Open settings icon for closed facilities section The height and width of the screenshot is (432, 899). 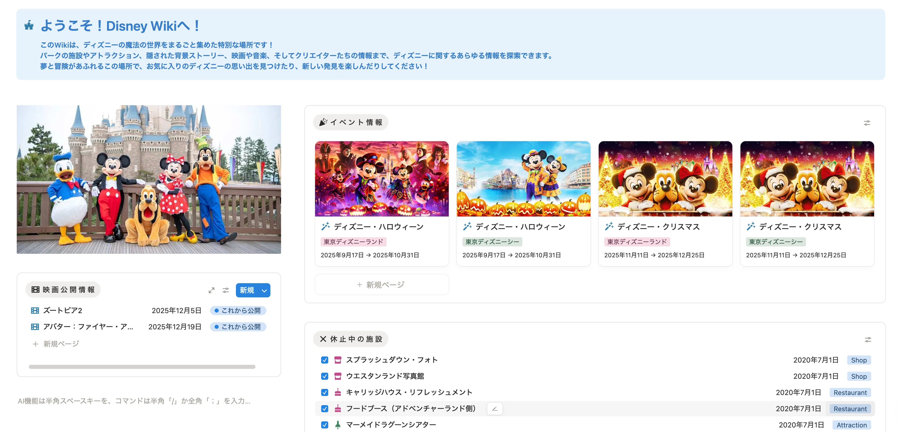coord(868,340)
